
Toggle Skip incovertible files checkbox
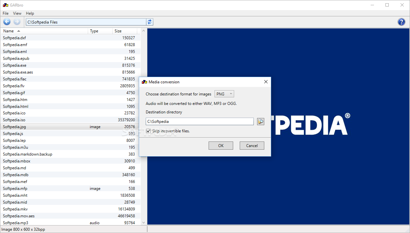(x=148, y=131)
